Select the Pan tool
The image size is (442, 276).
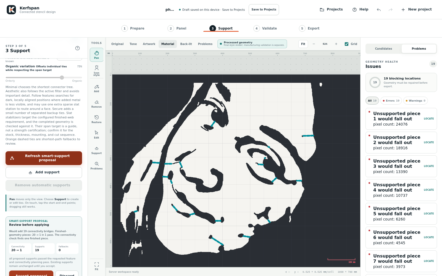pos(96,55)
